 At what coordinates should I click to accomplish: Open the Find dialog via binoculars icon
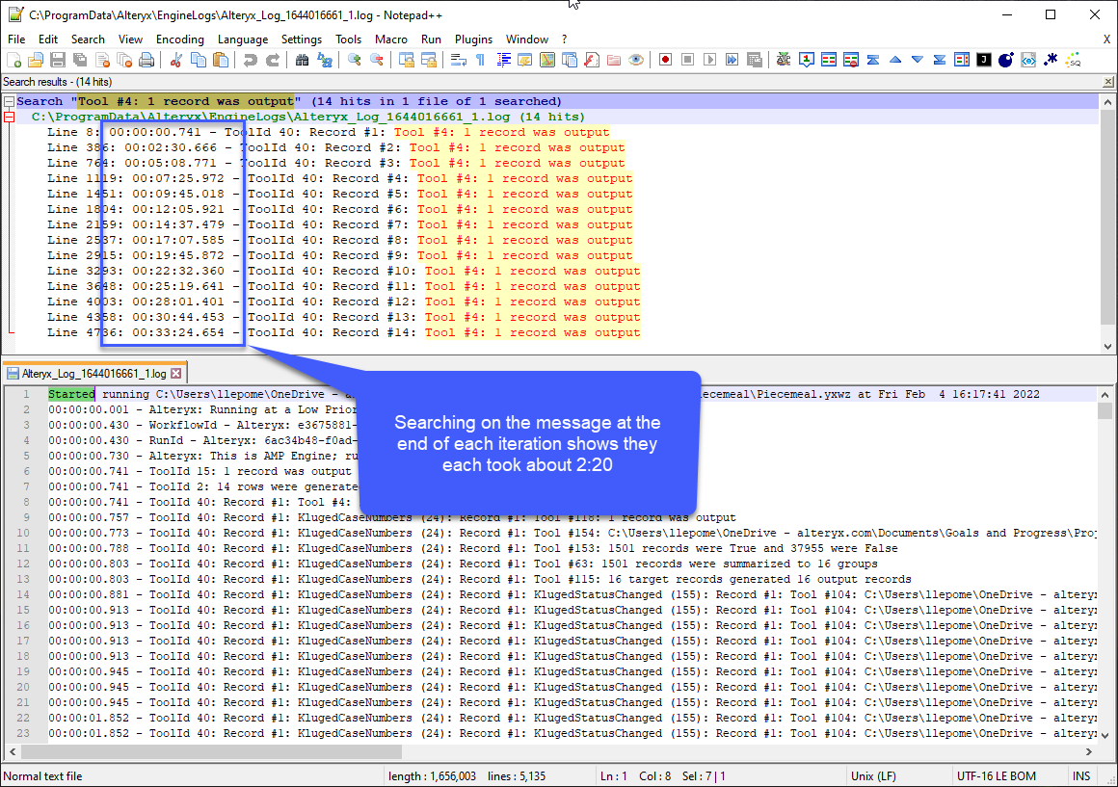coord(303,60)
